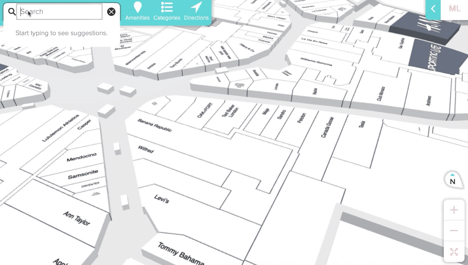Screen dimensions: 468x265
Task: Select the Tesla store label
Action: tap(362, 124)
